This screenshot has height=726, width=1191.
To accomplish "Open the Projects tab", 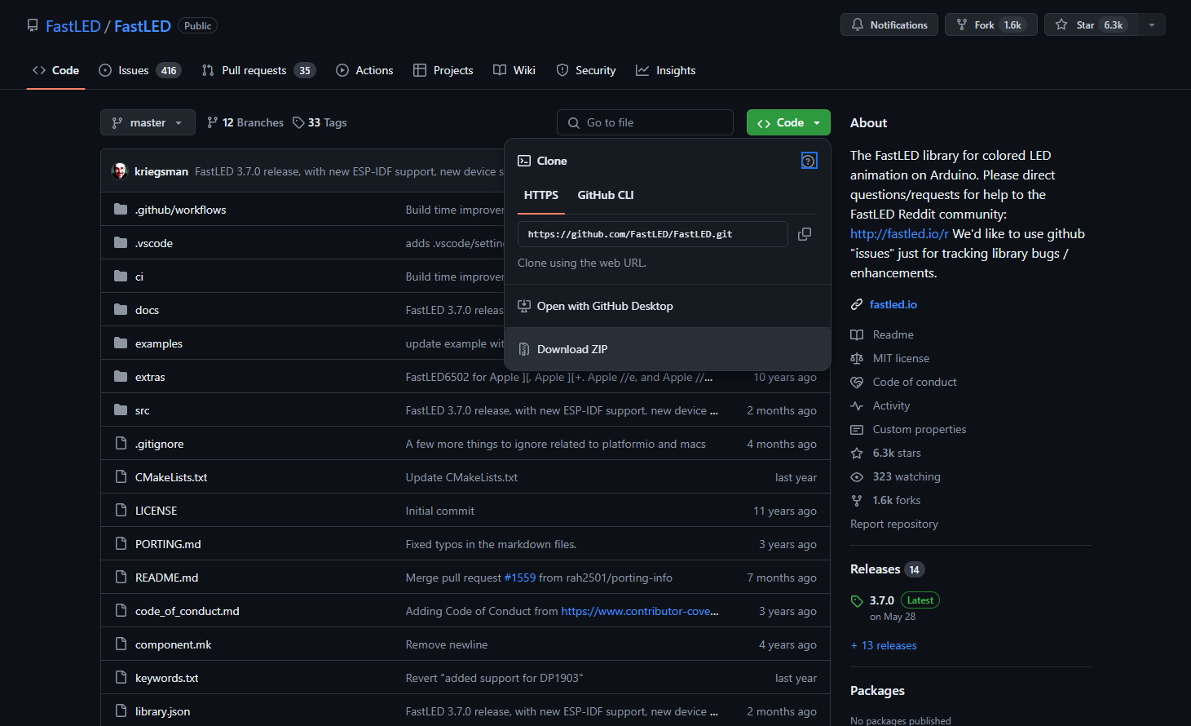I will click(443, 70).
